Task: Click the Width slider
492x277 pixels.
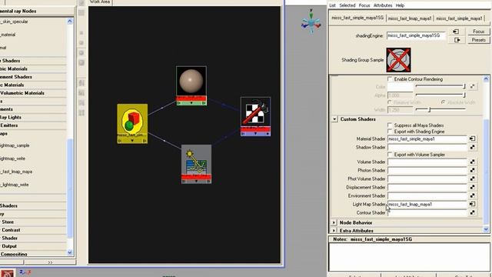Action: (x=440, y=109)
